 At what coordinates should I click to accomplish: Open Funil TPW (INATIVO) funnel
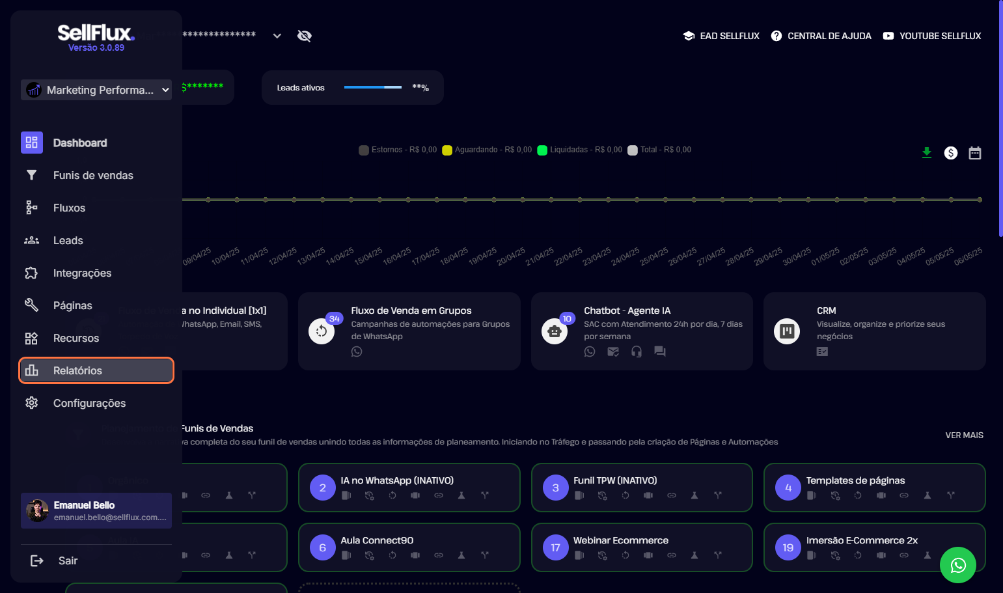coord(642,488)
